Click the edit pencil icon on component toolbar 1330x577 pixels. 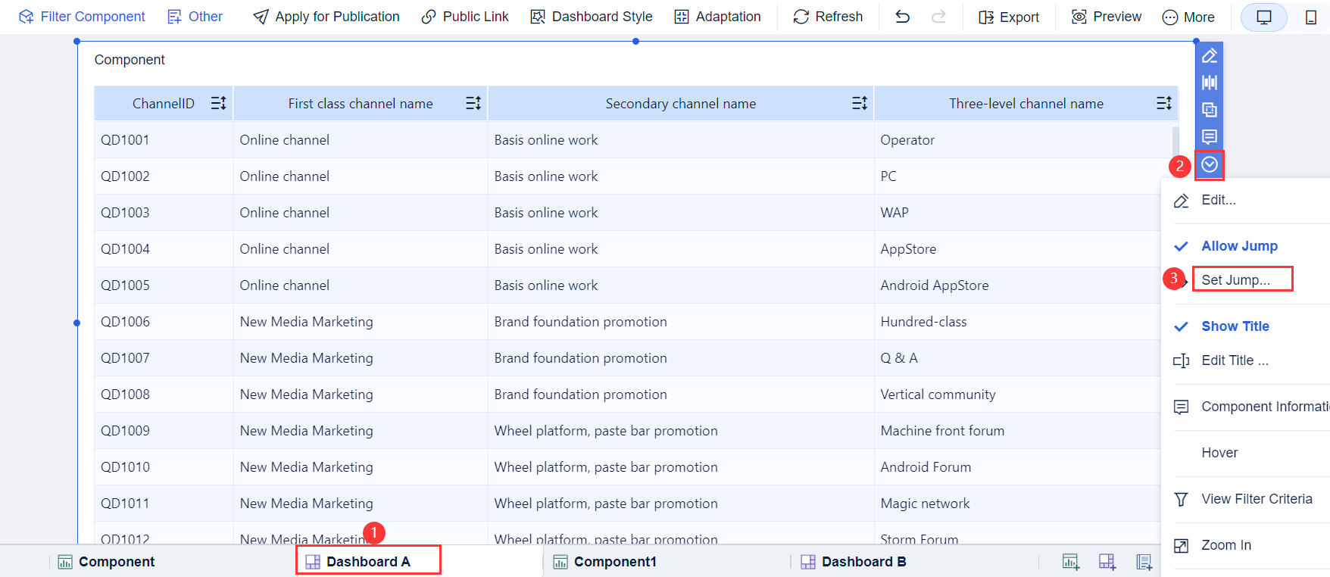pos(1210,55)
